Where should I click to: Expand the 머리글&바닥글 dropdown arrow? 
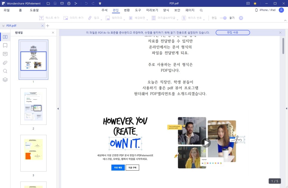coord(178,19)
